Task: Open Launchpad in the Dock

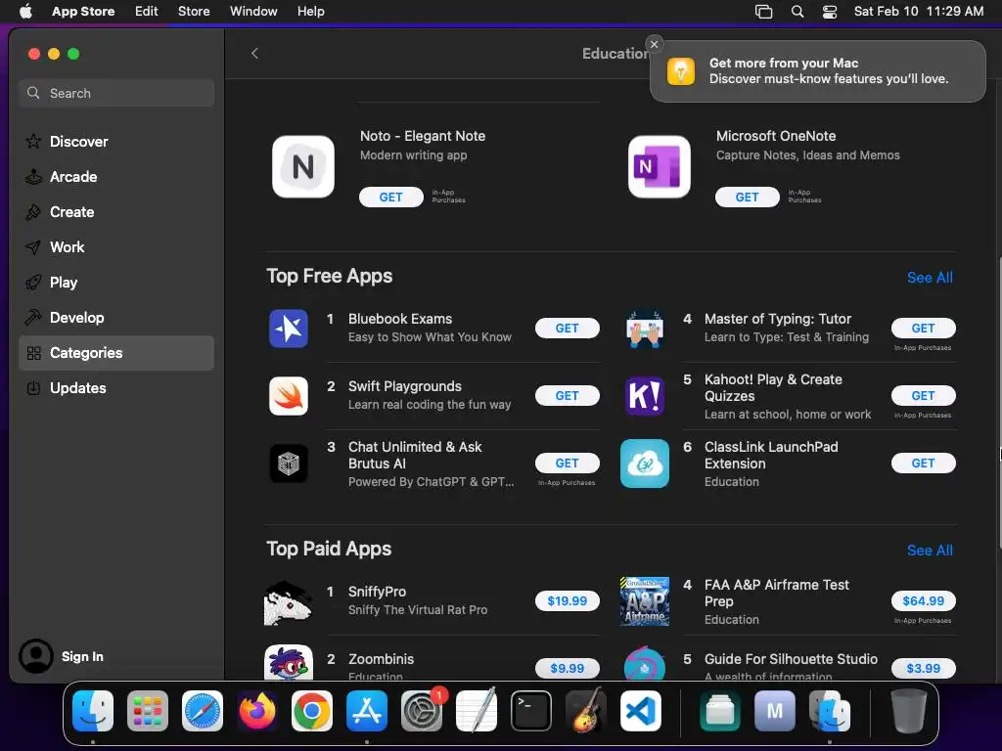Action: click(x=148, y=711)
